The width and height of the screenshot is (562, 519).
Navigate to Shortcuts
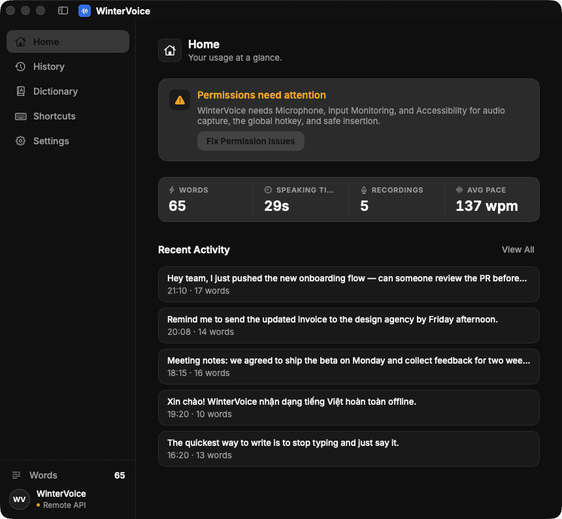(68, 116)
